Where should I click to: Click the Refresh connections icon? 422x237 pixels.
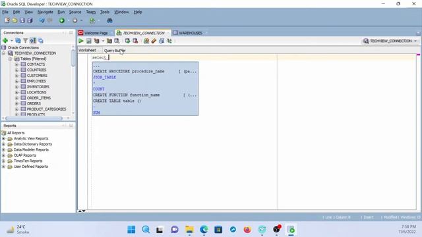pos(18,41)
